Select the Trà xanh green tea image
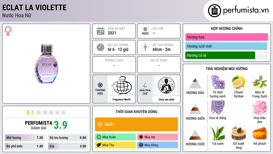273x154 pixels. click(x=218, y=133)
